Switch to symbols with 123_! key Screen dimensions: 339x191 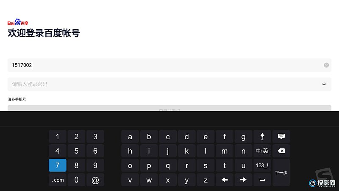(262, 166)
